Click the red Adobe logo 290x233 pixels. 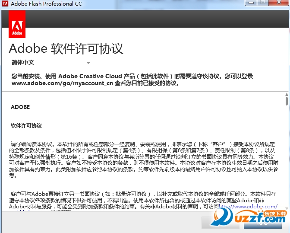pyautogui.click(x=17, y=24)
